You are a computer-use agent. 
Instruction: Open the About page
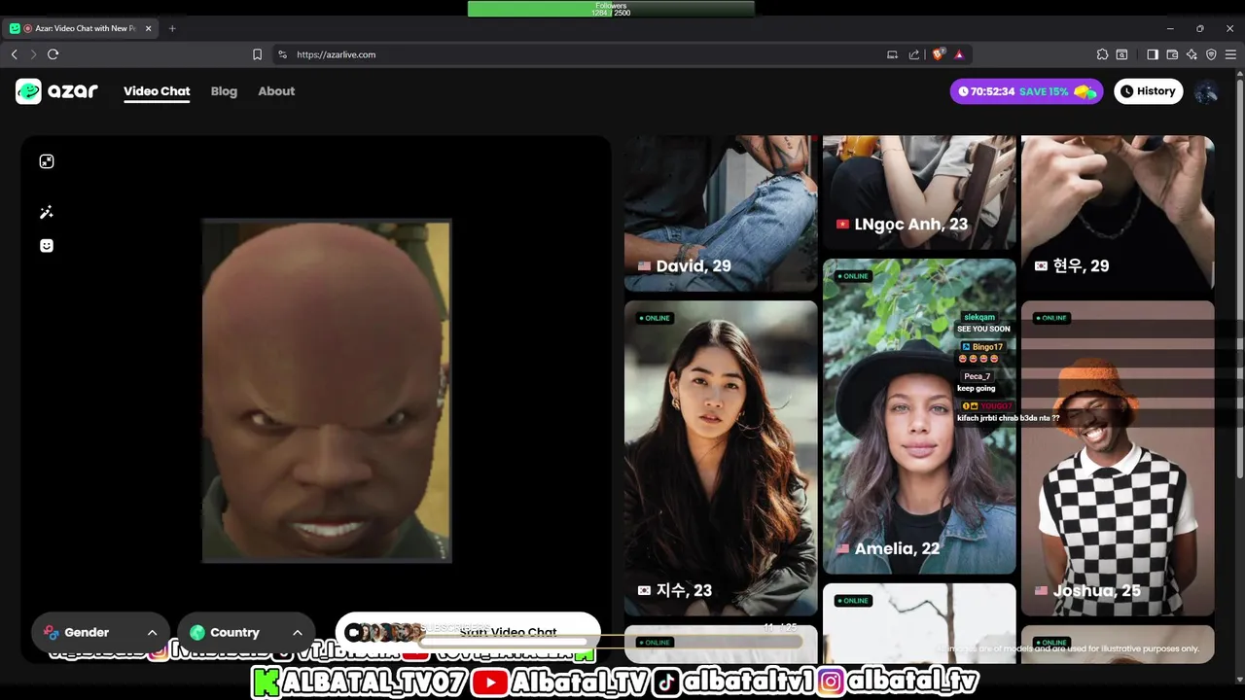[276, 91]
